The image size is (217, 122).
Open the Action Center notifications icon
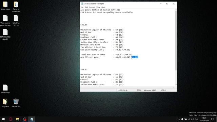coord(213,119)
